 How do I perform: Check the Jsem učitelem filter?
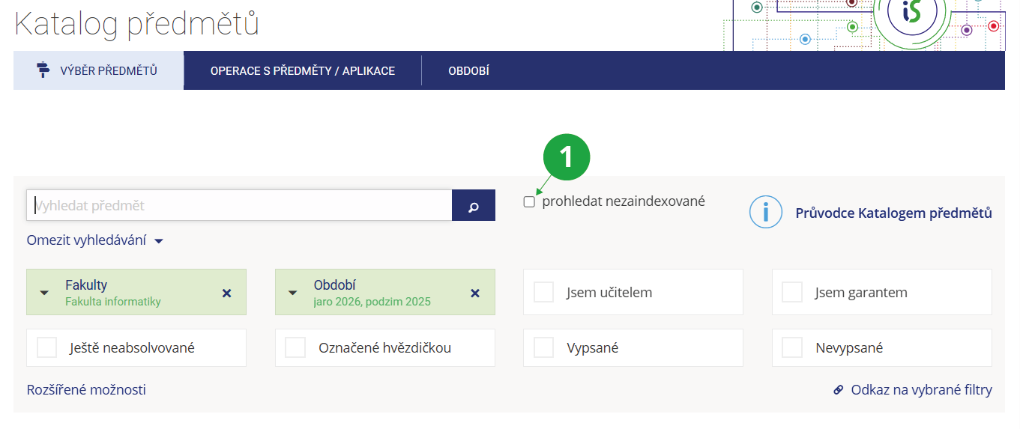(x=543, y=292)
